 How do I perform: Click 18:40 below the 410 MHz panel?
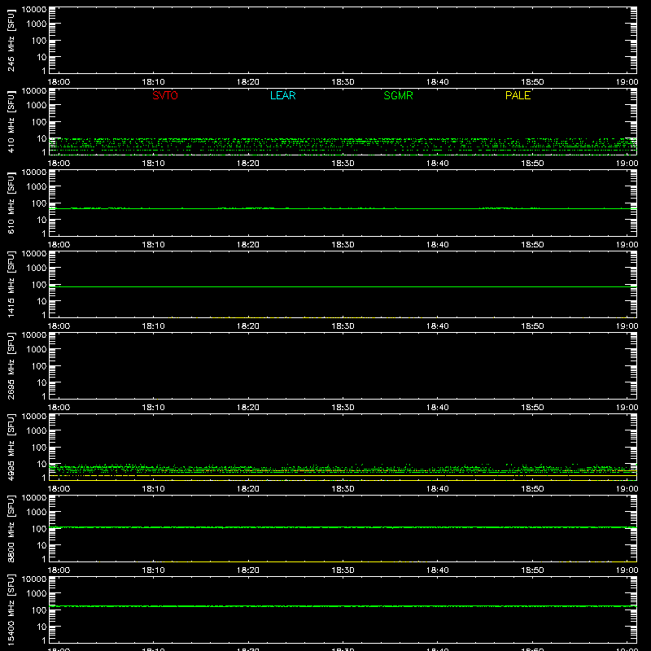438,164
